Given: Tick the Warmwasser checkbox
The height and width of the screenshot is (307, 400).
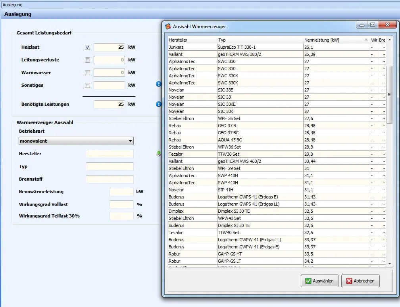Looking at the screenshot, I should click(87, 73).
